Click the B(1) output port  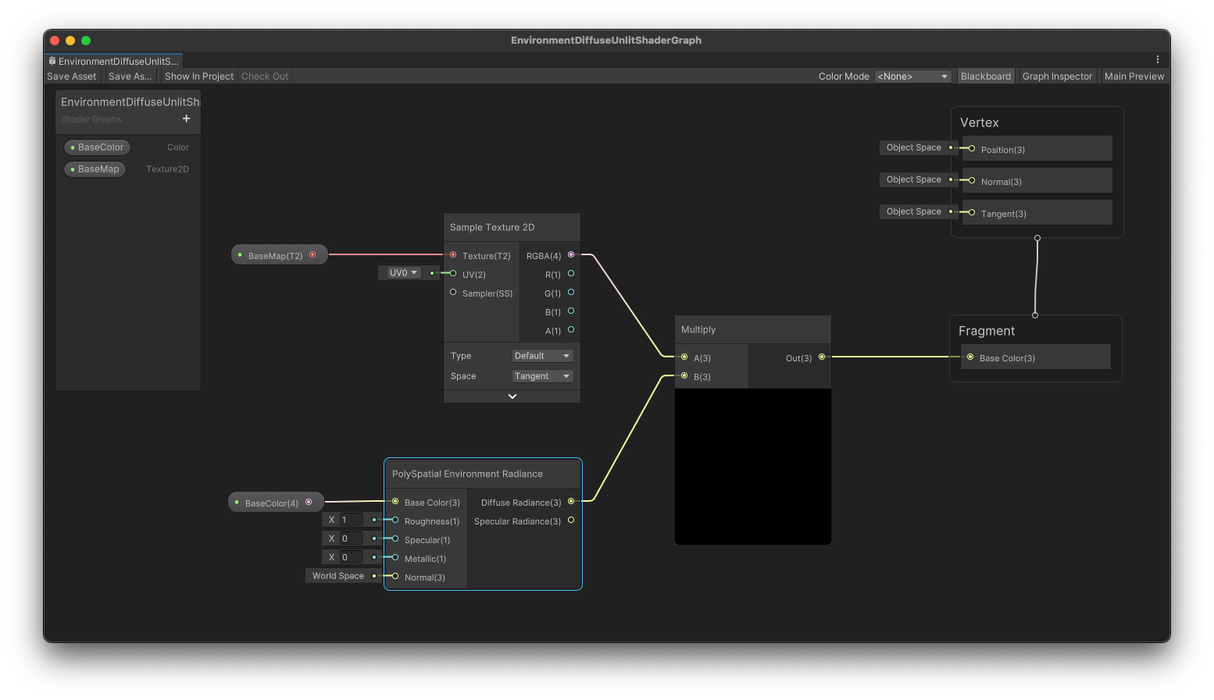tap(571, 311)
